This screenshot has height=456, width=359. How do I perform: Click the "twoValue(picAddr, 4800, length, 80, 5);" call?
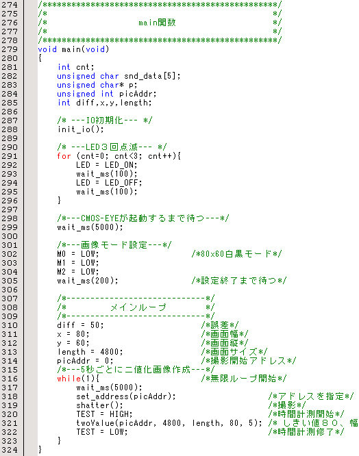[169, 423]
